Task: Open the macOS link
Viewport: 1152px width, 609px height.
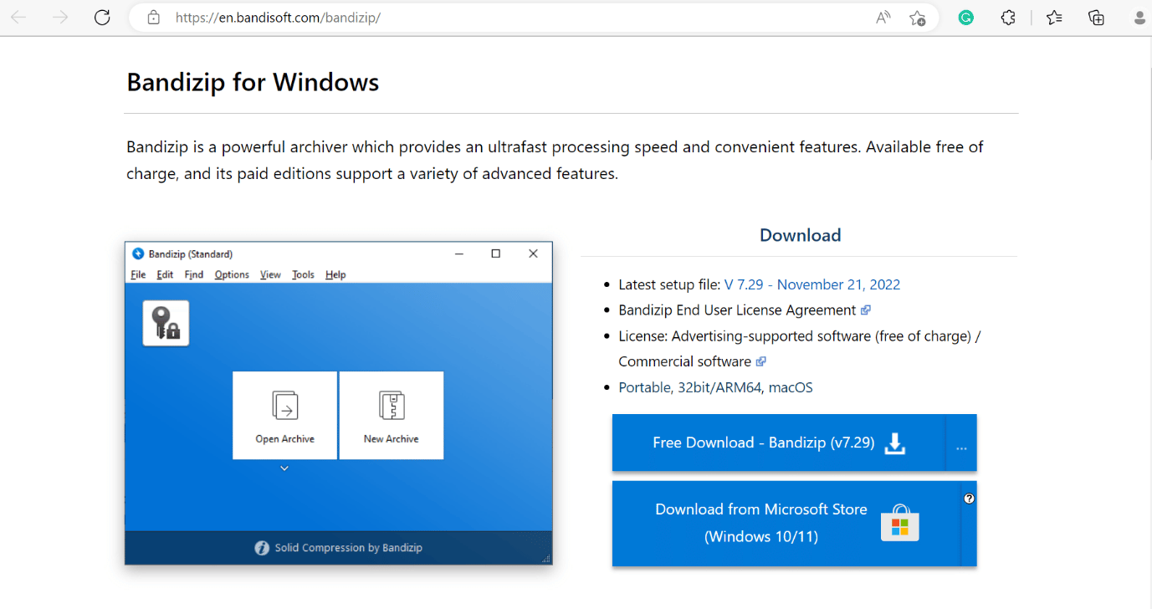Action: (791, 387)
